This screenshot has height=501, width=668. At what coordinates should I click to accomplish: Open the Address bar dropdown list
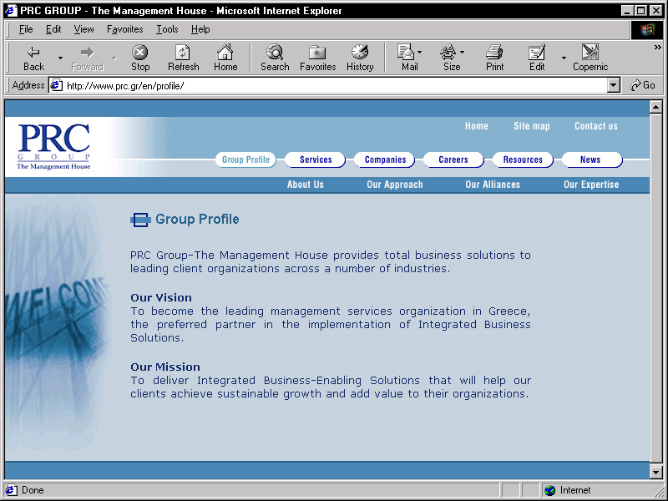click(x=613, y=86)
